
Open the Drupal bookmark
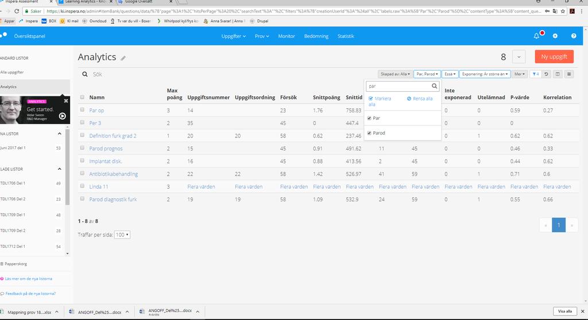(259, 21)
